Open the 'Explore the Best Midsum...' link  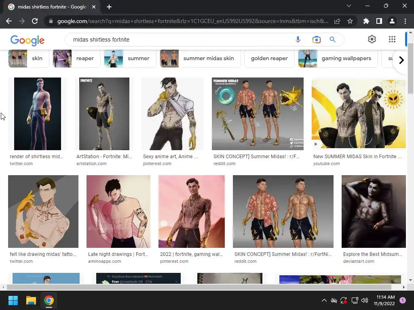pyautogui.click(x=372, y=254)
